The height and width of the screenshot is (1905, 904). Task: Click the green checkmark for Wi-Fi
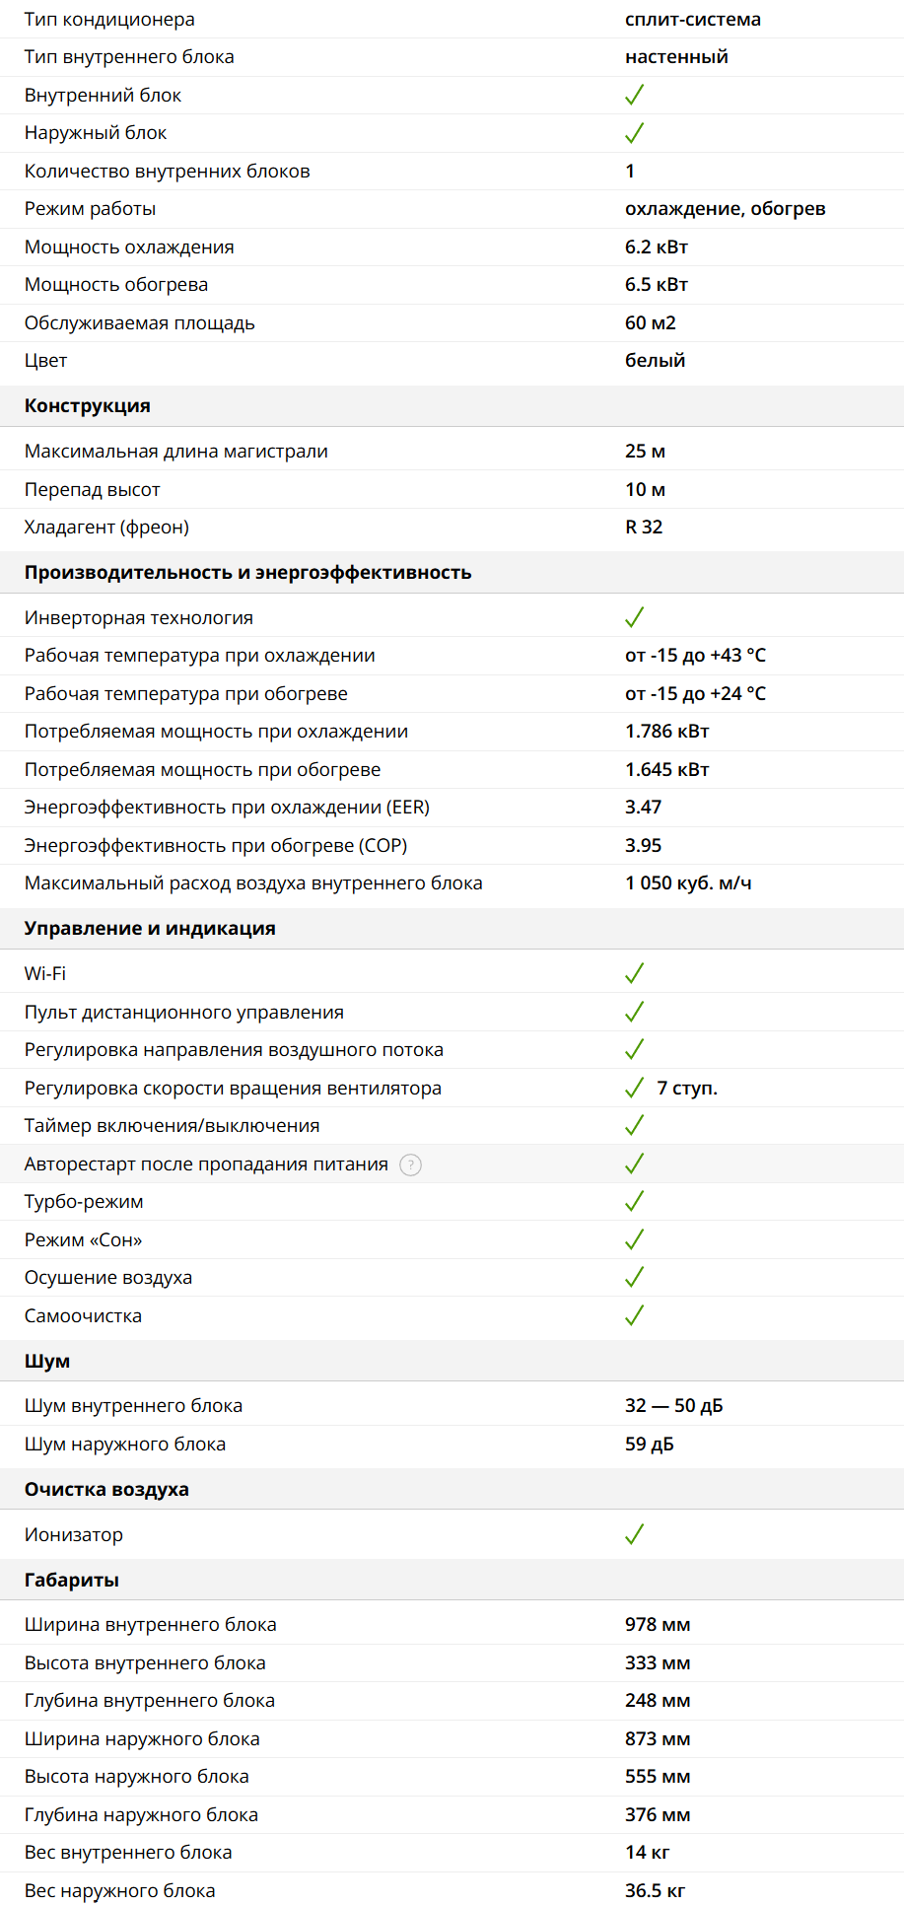[x=634, y=973]
